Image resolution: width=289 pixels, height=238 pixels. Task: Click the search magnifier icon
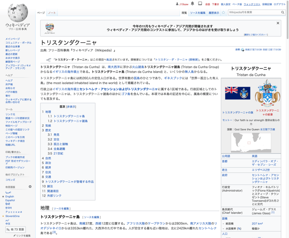[x=283, y=13]
